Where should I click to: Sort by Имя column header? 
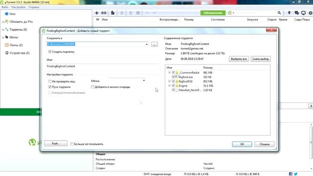[105, 20]
